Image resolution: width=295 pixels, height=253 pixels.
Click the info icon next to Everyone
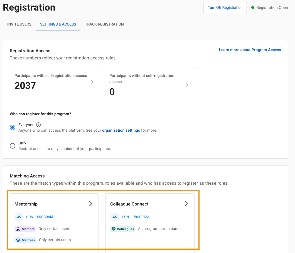click(38, 125)
